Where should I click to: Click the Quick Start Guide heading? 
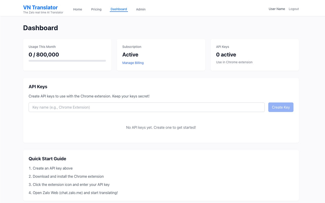pyautogui.click(x=47, y=159)
